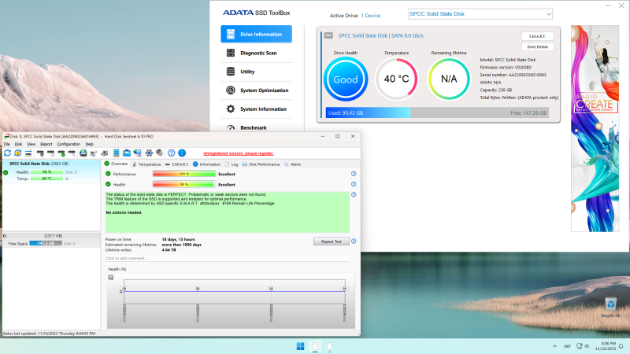The image size is (630, 354).
Task: Click the Health (%) chart tab
Action: point(117,269)
